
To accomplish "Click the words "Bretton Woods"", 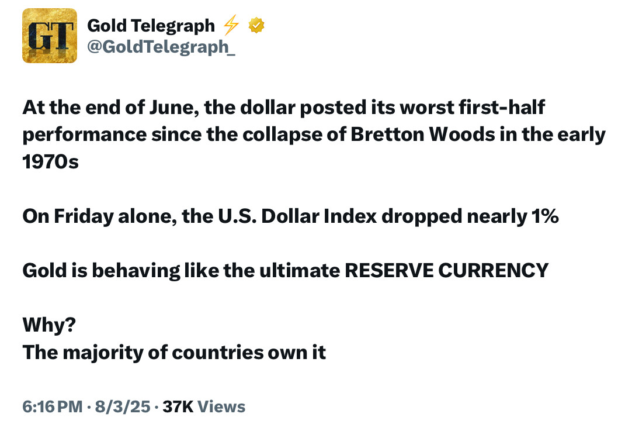I will click(x=416, y=135).
